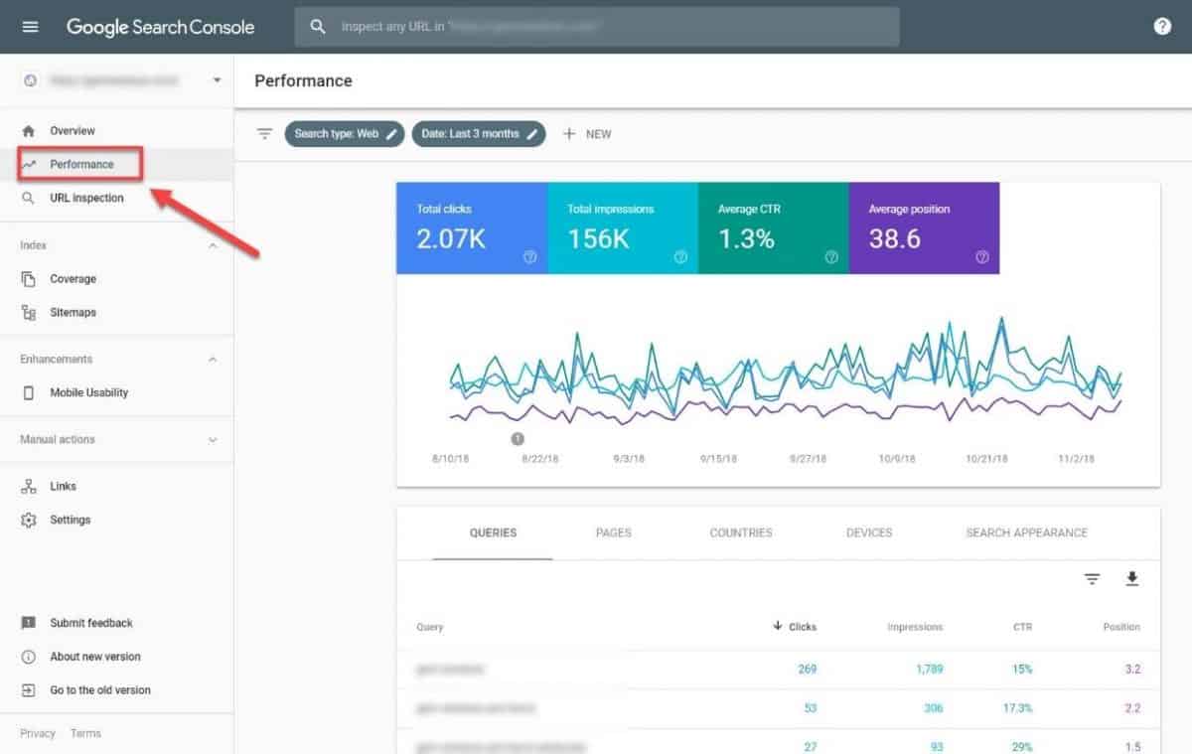Download the query table data

tap(1131, 579)
